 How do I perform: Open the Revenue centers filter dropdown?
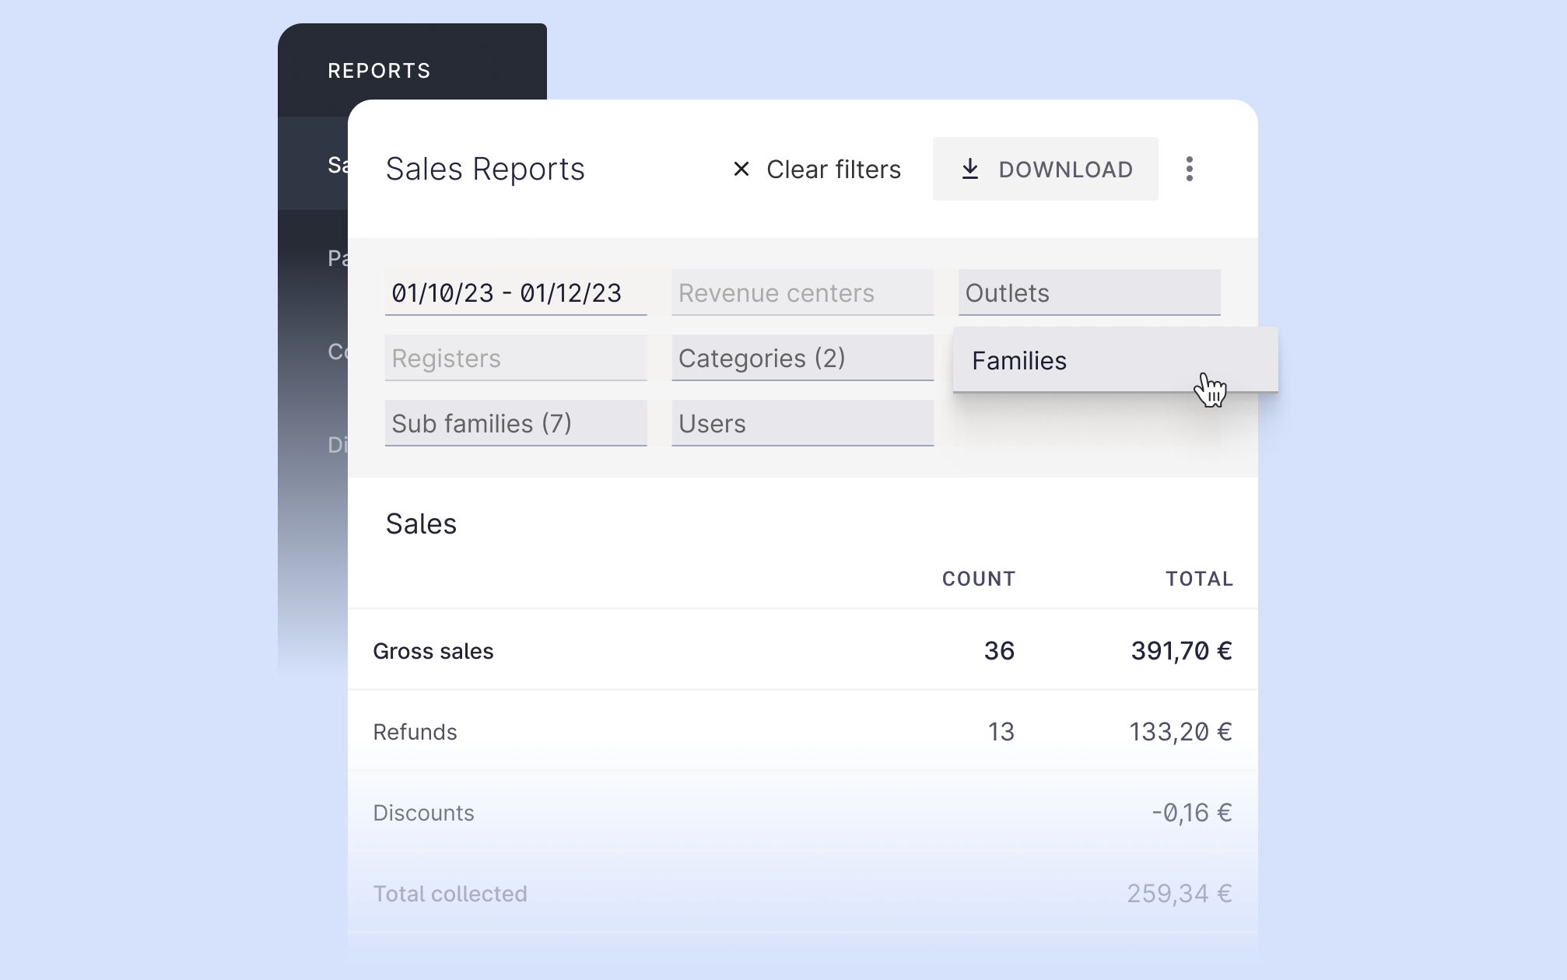(x=802, y=293)
